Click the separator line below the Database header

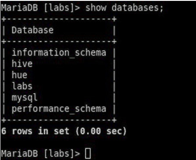(59, 42)
